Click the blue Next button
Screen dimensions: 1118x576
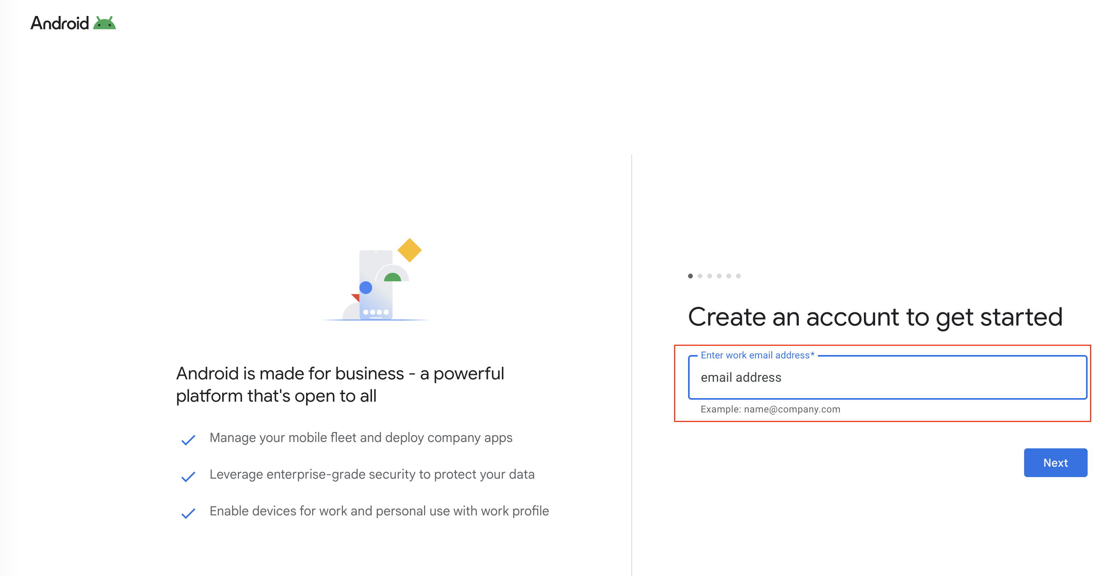tap(1055, 462)
